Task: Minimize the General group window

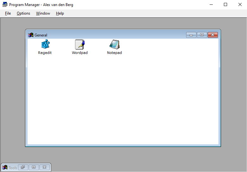Action: click(x=191, y=35)
